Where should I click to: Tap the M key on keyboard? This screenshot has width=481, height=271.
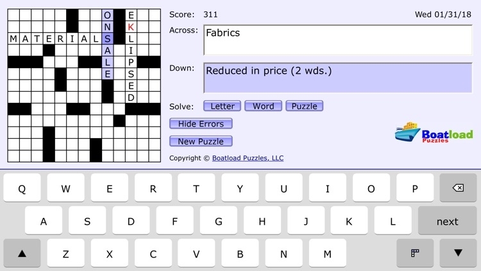(x=327, y=253)
